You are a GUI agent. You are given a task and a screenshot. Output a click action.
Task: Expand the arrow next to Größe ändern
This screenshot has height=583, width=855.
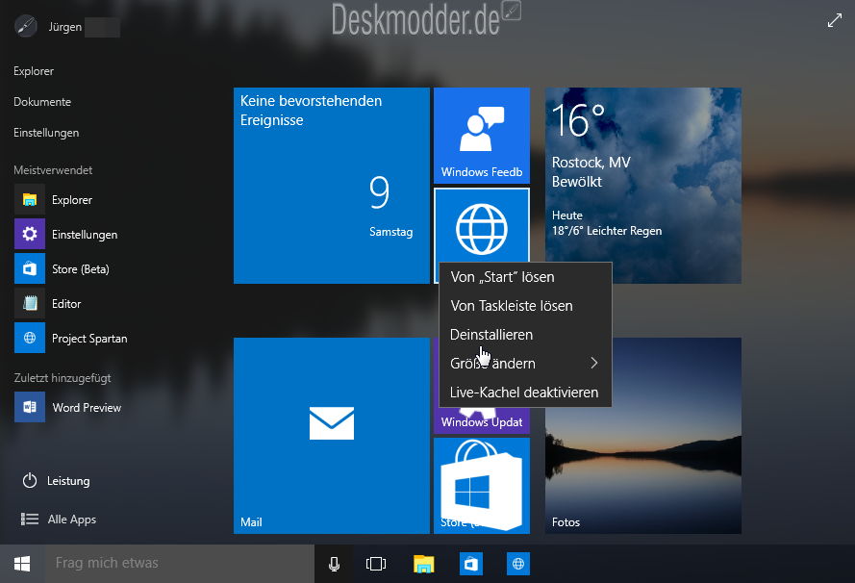pyautogui.click(x=594, y=363)
